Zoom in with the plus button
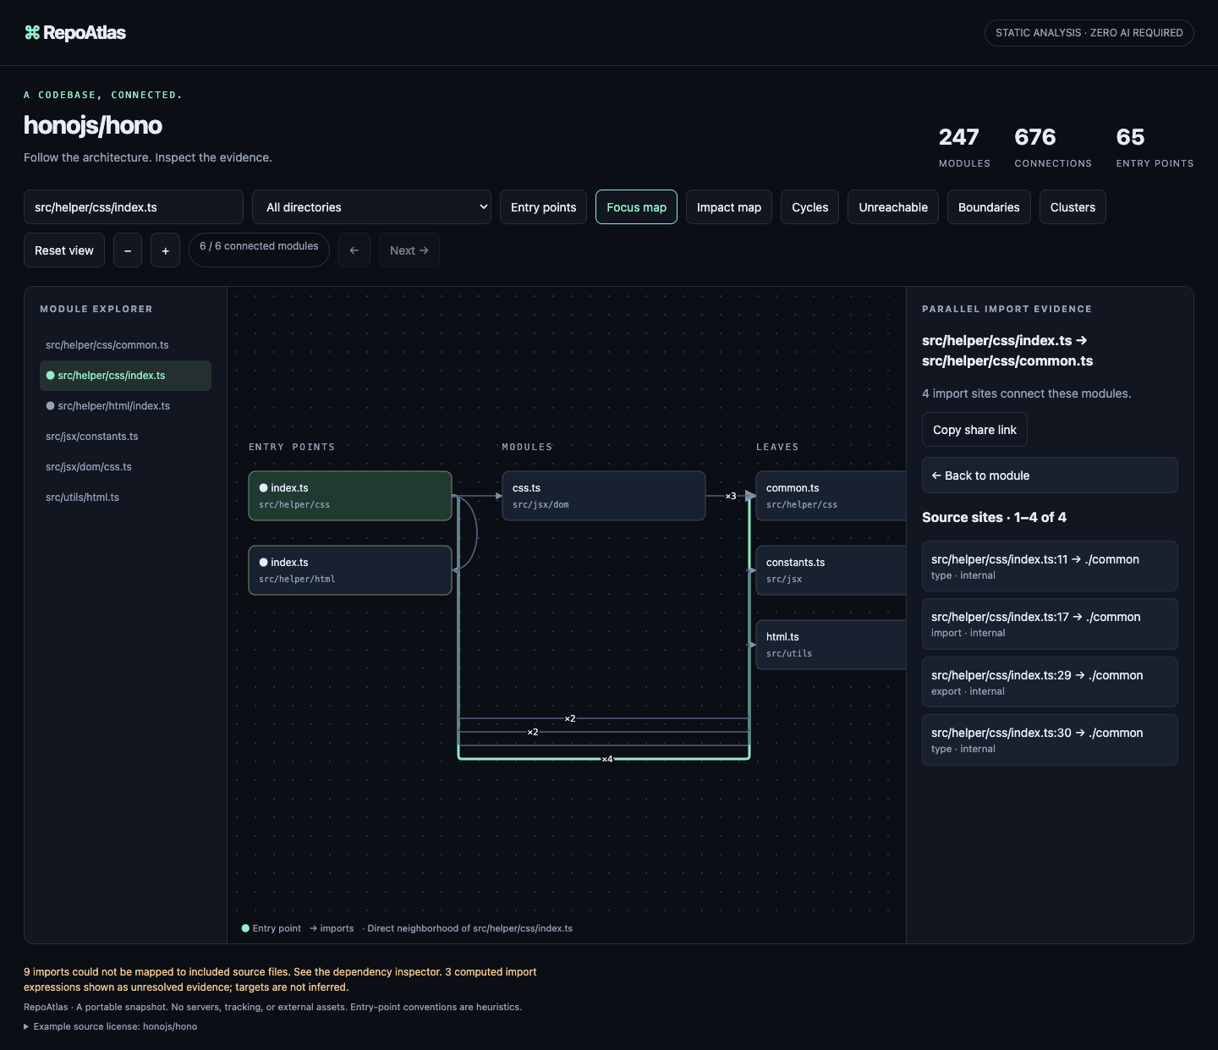Image resolution: width=1218 pixels, height=1050 pixels. tap(165, 250)
